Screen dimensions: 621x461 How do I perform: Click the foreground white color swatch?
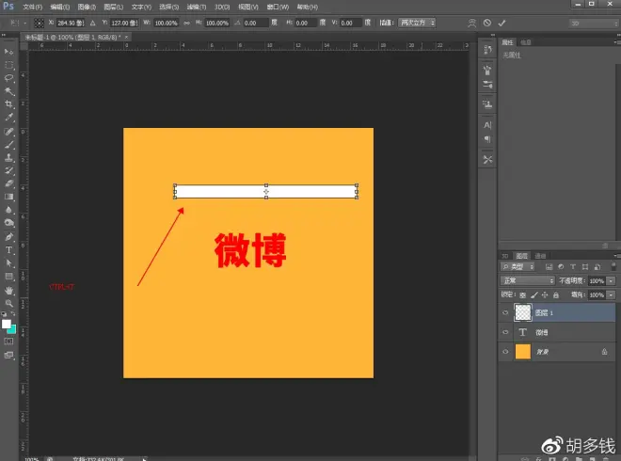pos(6,324)
